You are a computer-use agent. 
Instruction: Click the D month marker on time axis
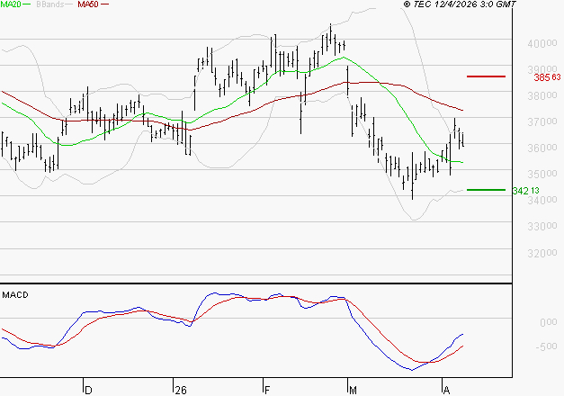click(x=88, y=391)
